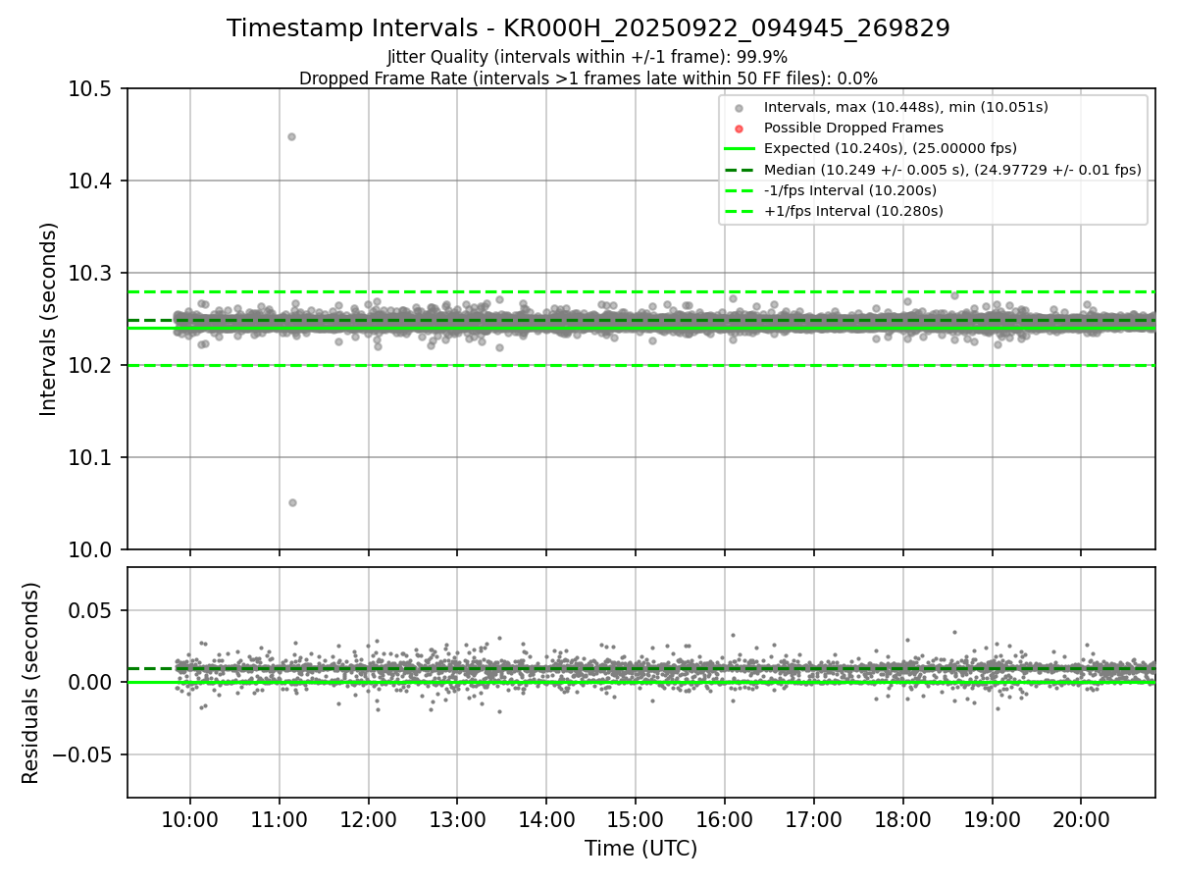
Task: Click the 10:00 x-axis tick label
Action: [x=190, y=818]
